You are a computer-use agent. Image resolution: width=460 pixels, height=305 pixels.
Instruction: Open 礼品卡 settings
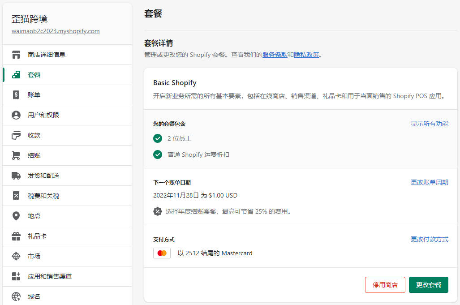(x=67, y=236)
